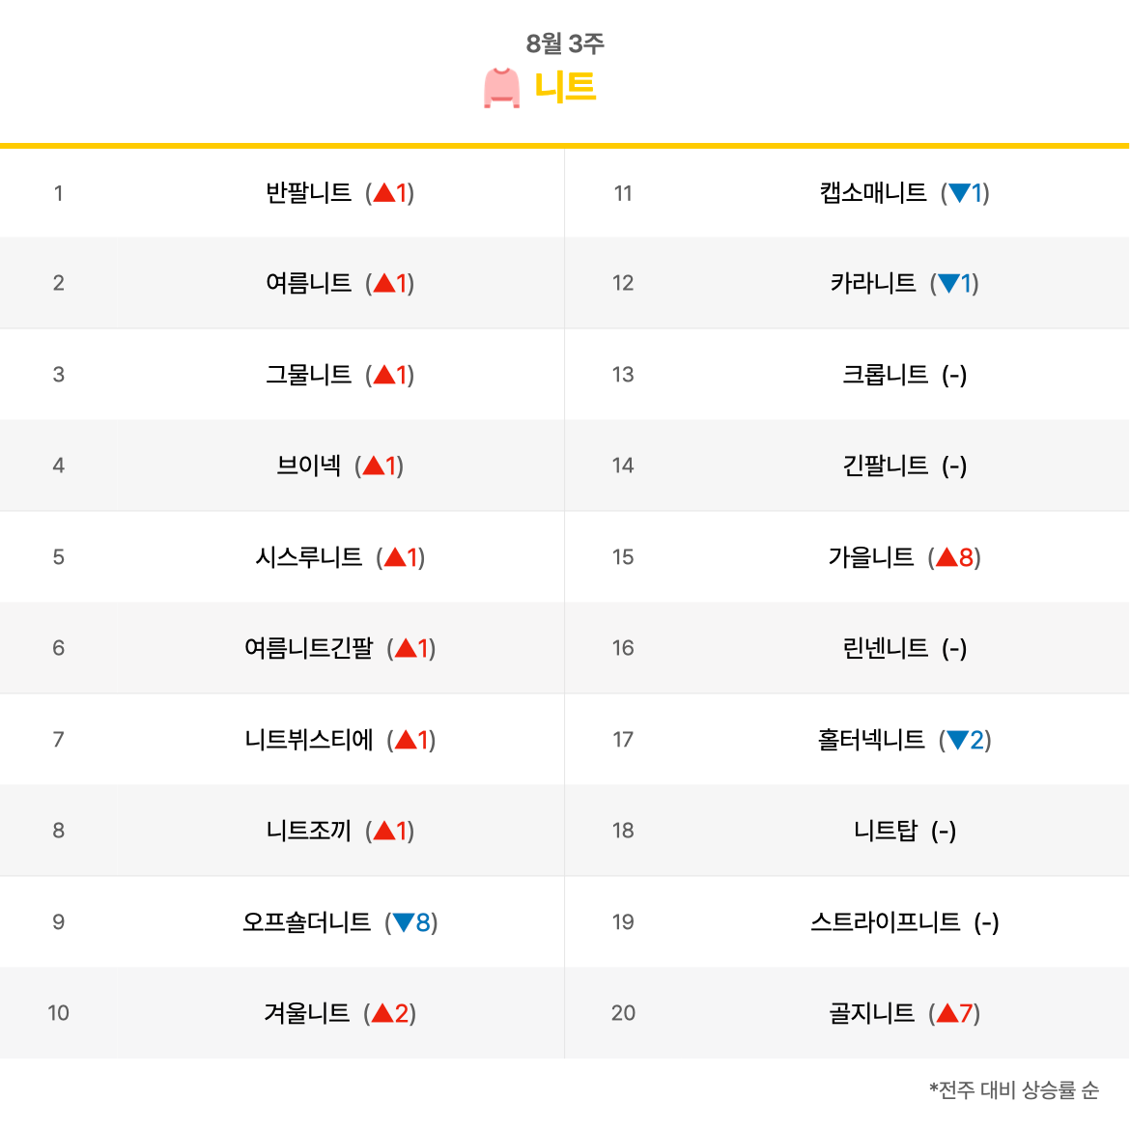
Task: Click the pink sweater icon beside 니트
Action: coord(501,88)
